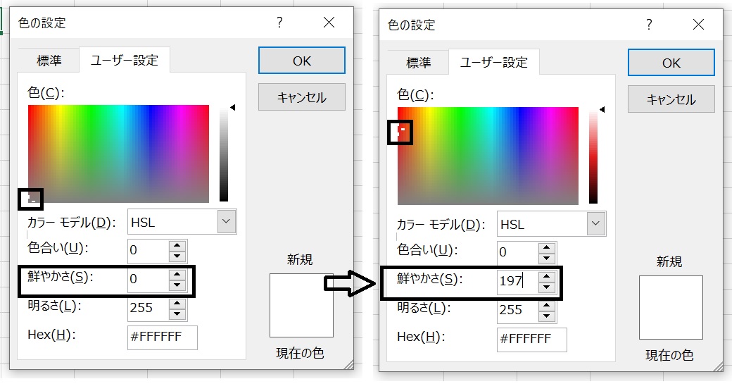Open the 標準 tab in the right dialog
The width and height of the screenshot is (739, 391).
click(x=419, y=62)
